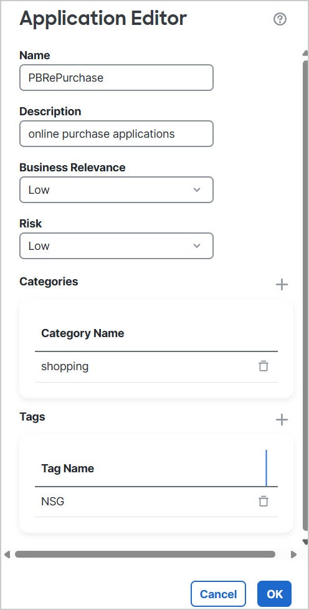Viewport: 309px width, 610px height.
Task: Select the shopping category row text
Action: click(x=65, y=366)
